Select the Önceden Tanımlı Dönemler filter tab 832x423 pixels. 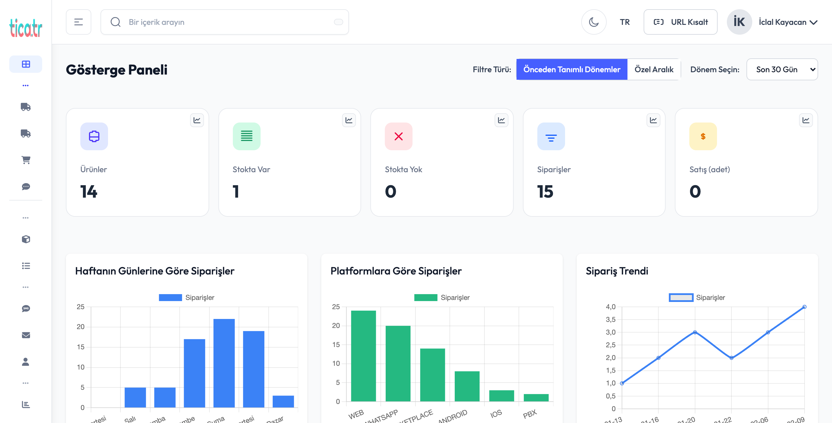point(572,69)
